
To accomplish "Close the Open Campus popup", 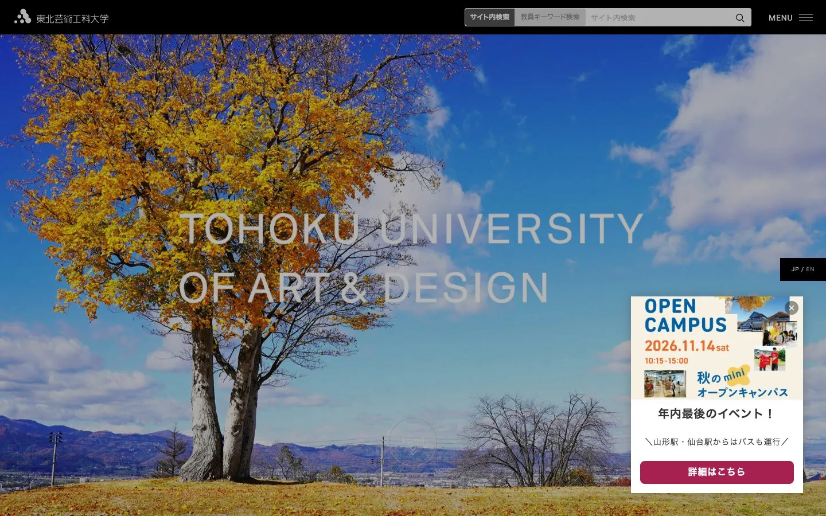I will coord(792,308).
